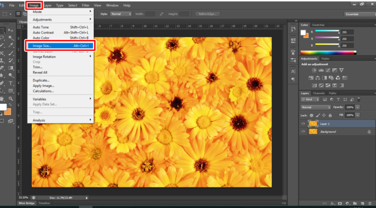Expand the Image Rotation submenu
Image resolution: width=376 pixels, height=208 pixels.
(61, 57)
